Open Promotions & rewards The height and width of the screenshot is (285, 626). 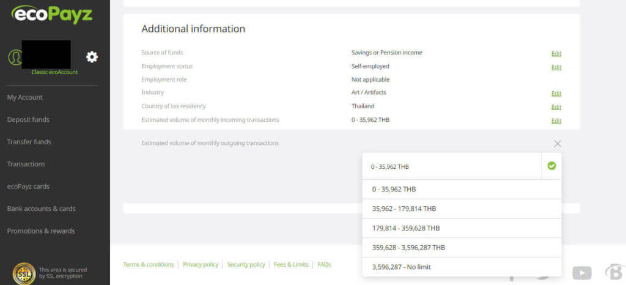click(x=41, y=231)
